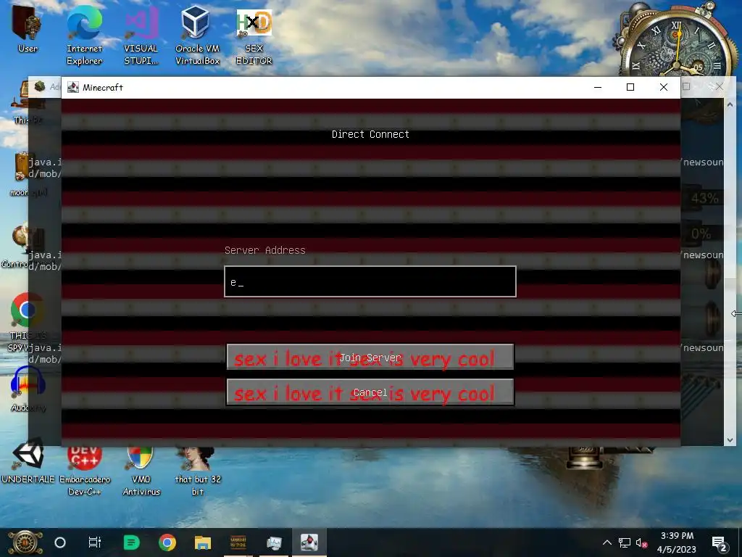This screenshot has width=742, height=557.
Task: Open the Embarcadero Dev-C++ shortcut
Action: (84, 471)
